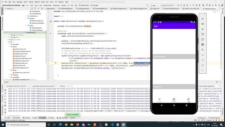Image resolution: width=225 pixels, height=127 pixels.
Task: Tap the phone's on-screen recents button
Action: (x=186, y=105)
